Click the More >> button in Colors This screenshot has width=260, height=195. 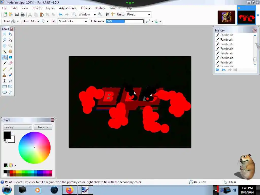(43, 127)
